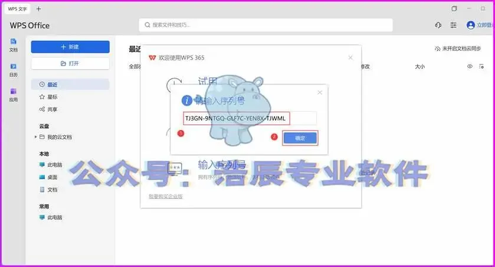Select 共享 shared items

(x=48, y=109)
